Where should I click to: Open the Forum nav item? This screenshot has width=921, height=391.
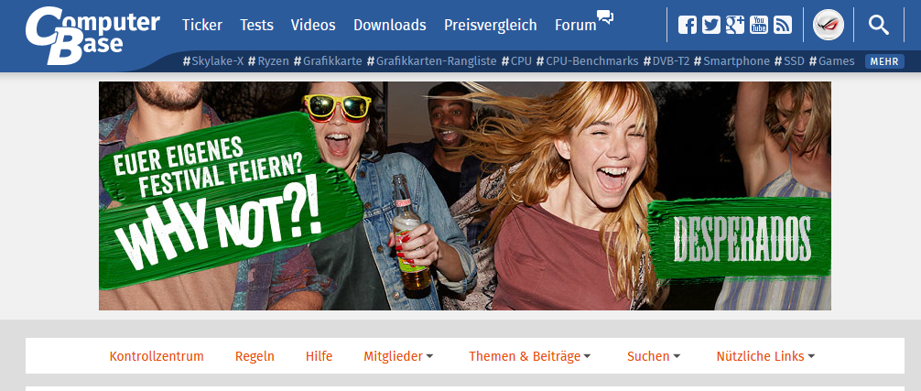click(x=576, y=26)
